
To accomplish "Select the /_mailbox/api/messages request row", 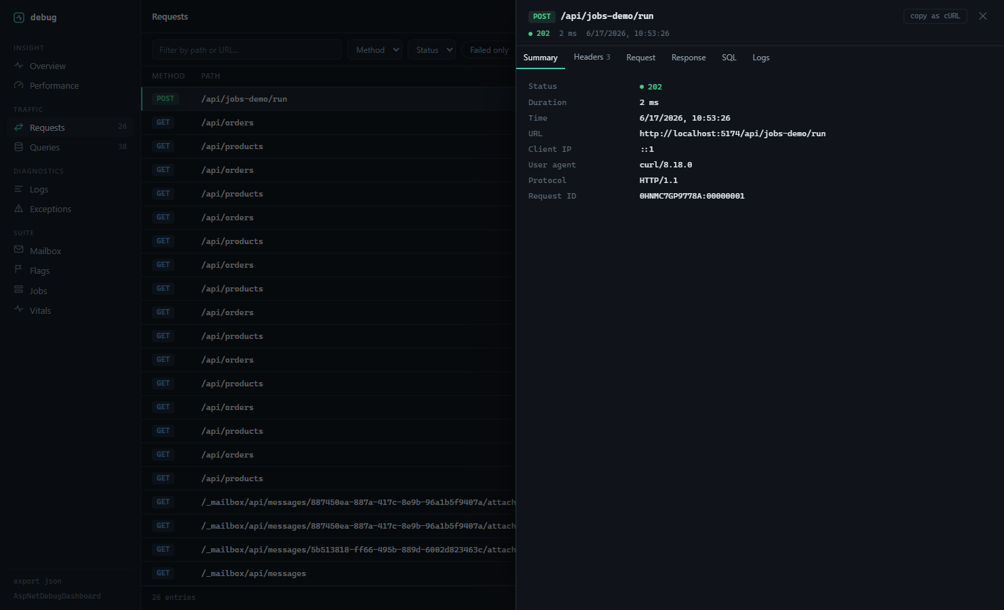I will pyautogui.click(x=328, y=573).
